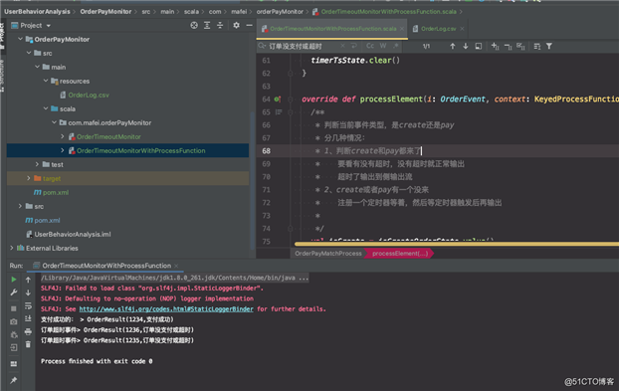Expand the test folder

37,164
